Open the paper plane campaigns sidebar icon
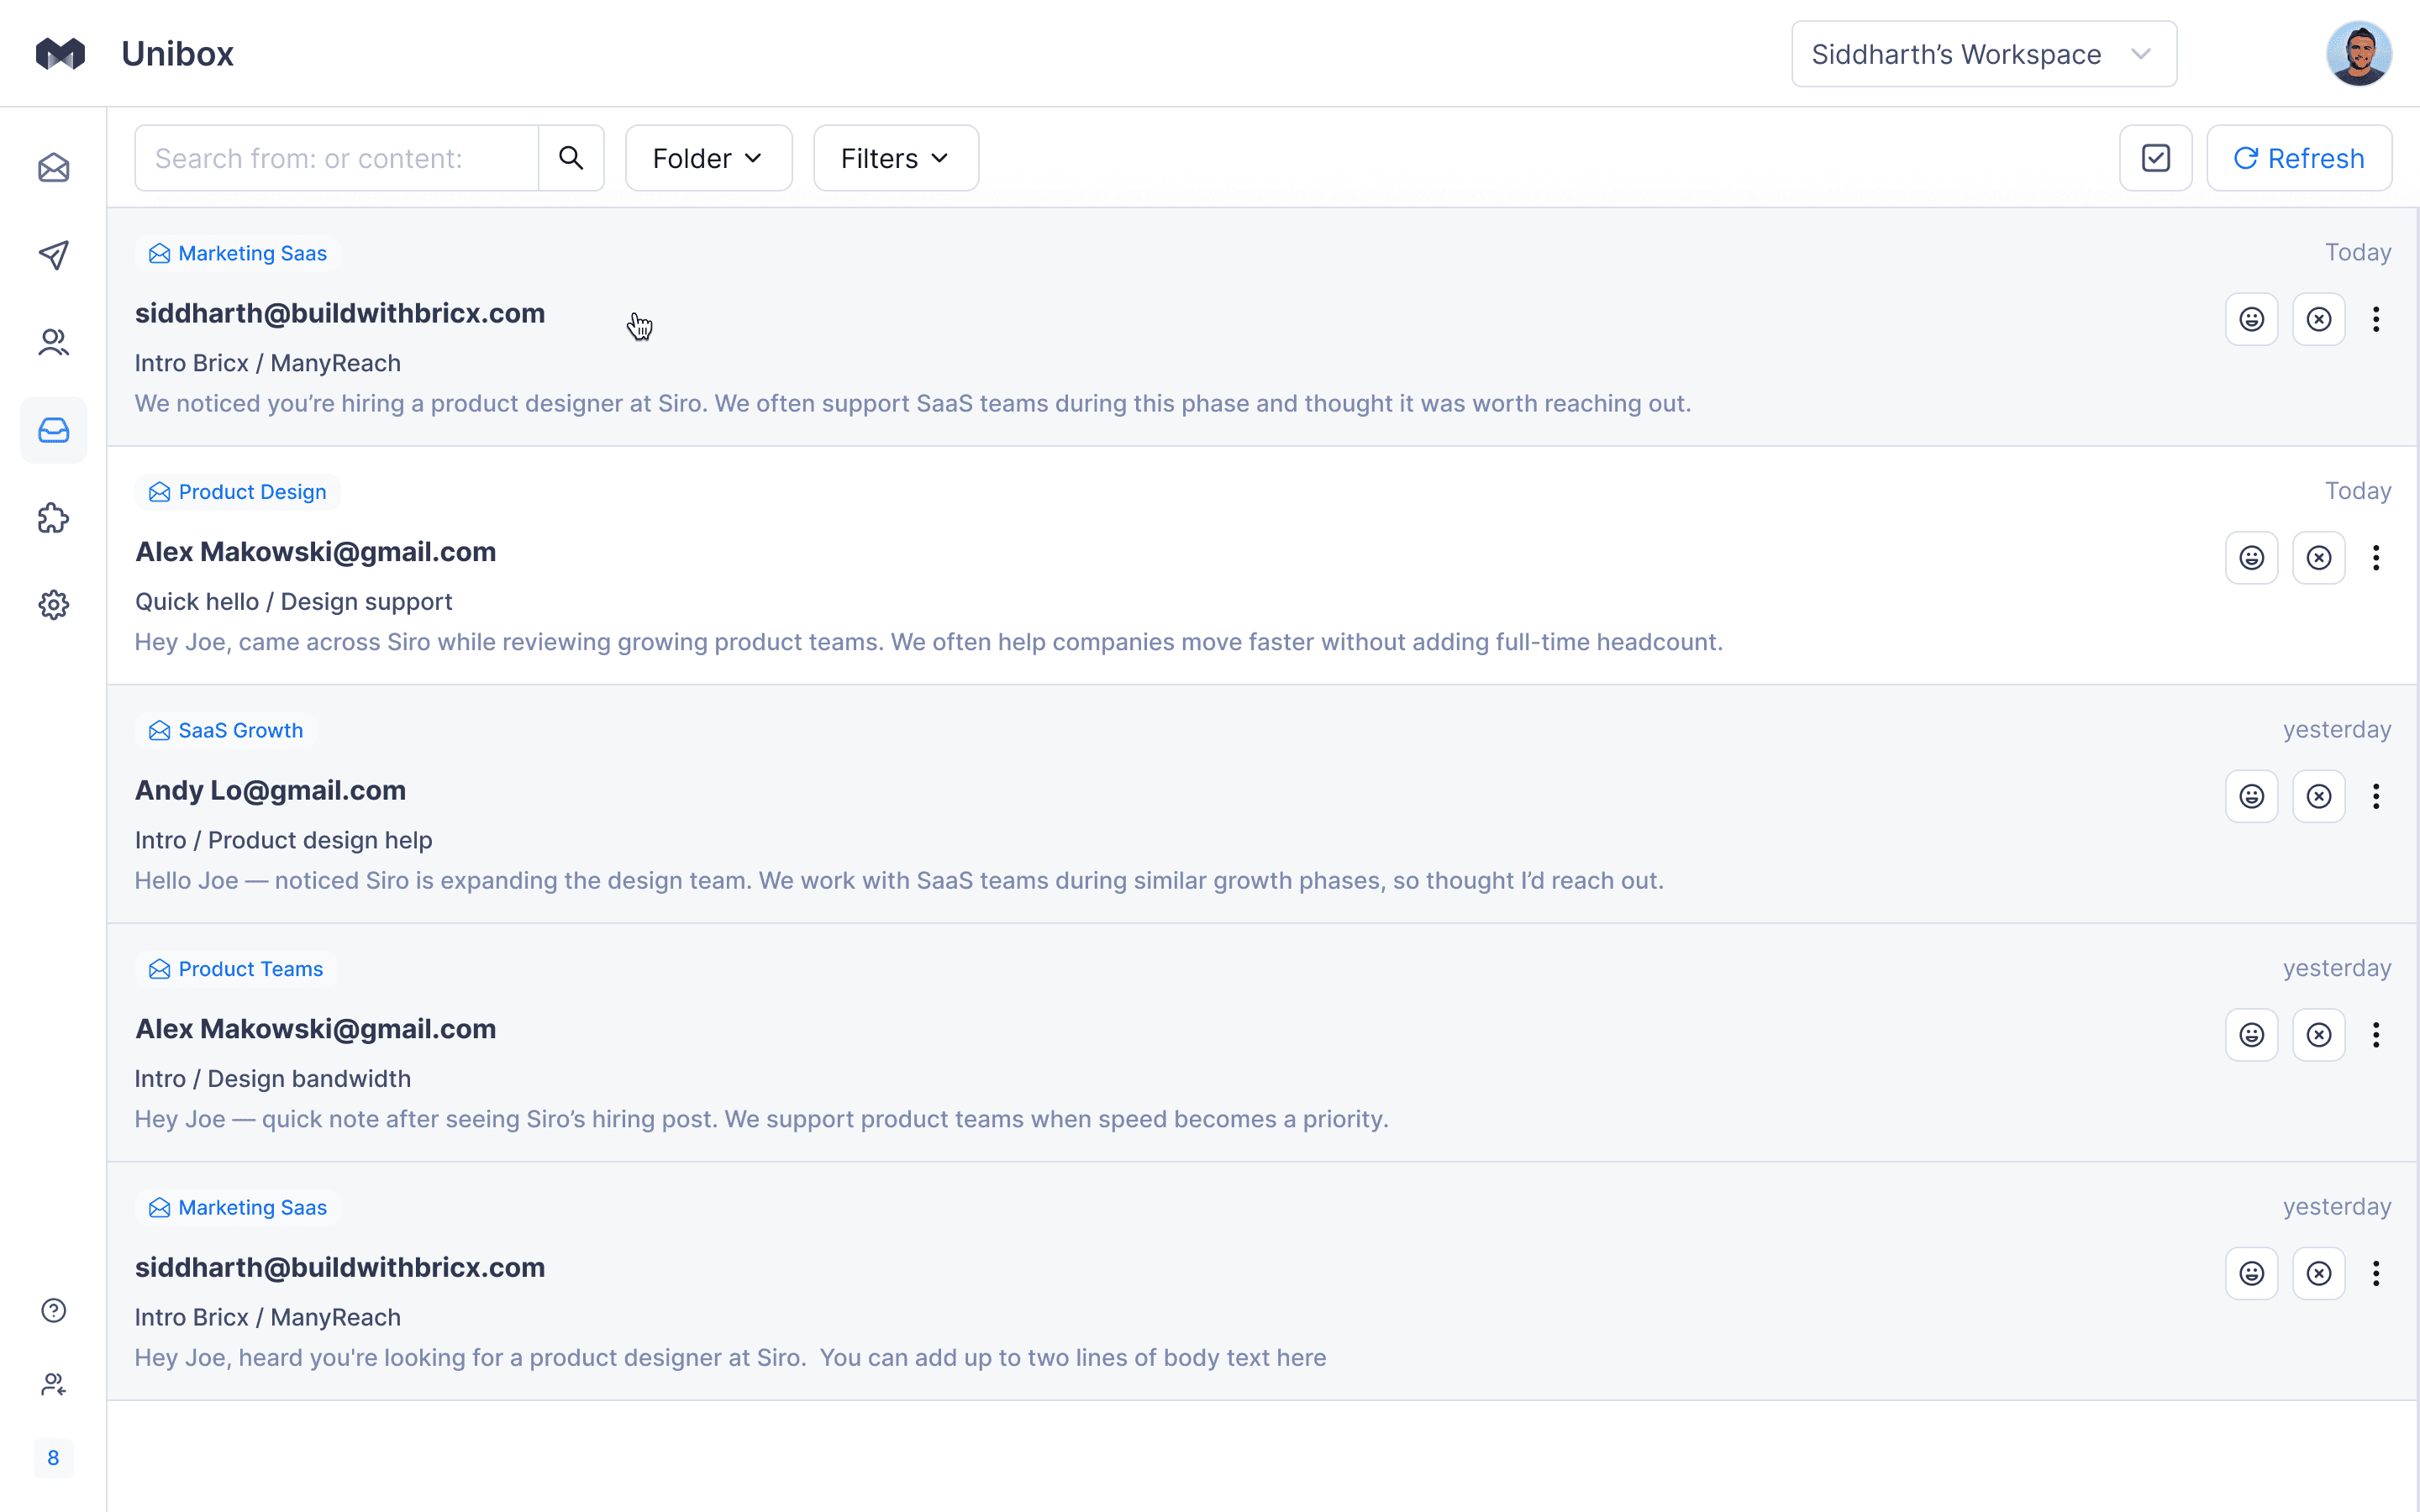Viewport: 2420px width, 1512px height. [54, 255]
